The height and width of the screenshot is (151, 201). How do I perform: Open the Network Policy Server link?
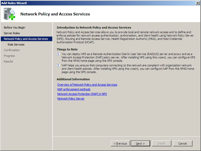click(71, 99)
